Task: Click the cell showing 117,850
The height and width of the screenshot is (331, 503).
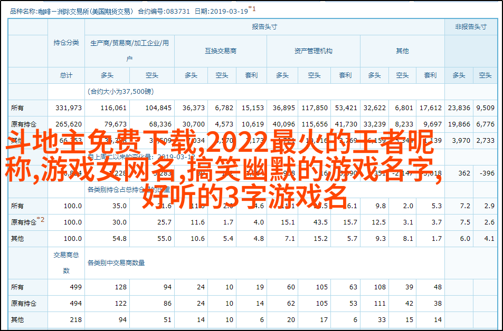Action: point(315,108)
